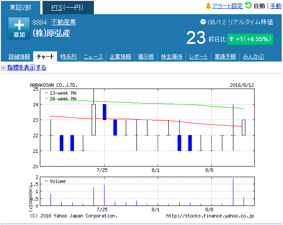
Task: Open the レポート tab
Action: [x=198, y=57]
